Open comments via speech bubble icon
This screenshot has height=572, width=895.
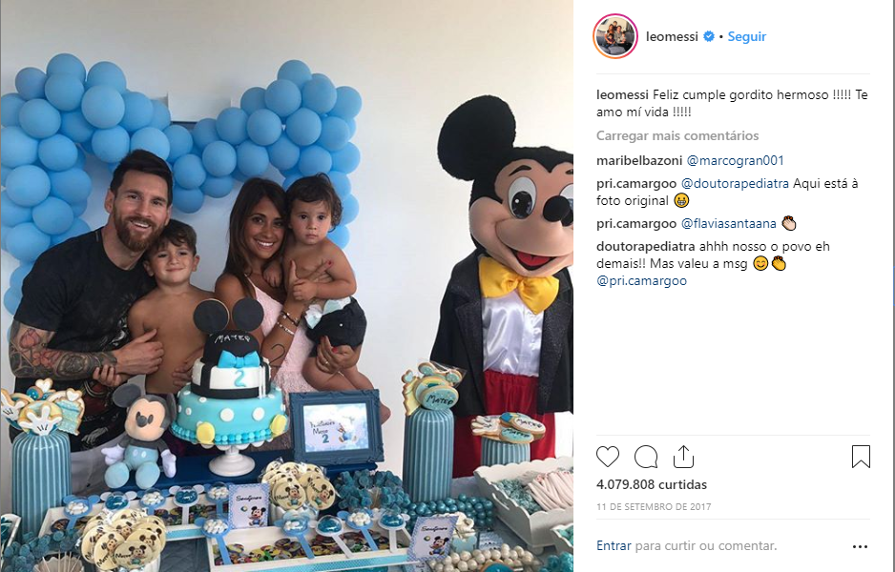click(x=646, y=457)
